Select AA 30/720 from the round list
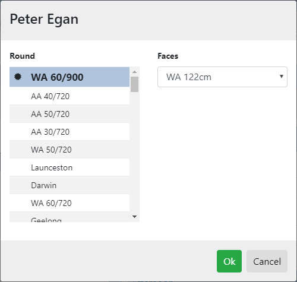This screenshot has height=282, width=297. point(69,132)
